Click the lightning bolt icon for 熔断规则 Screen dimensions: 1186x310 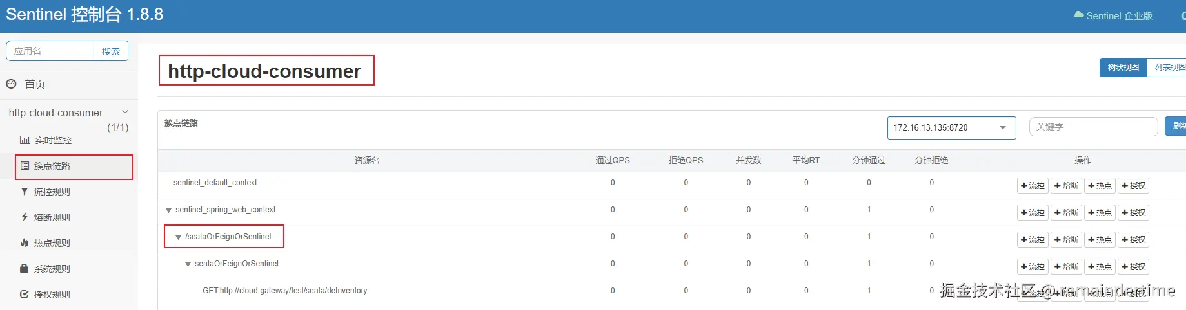[25, 217]
